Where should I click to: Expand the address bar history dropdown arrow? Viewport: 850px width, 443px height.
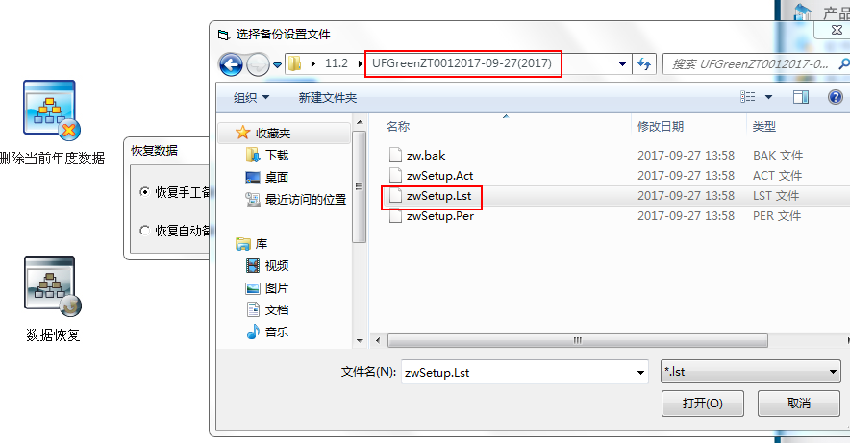(622, 64)
